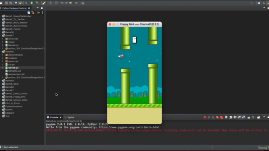This screenshot has width=269, height=151.
Task: Select PythonFunctions project
Action: 13,107
